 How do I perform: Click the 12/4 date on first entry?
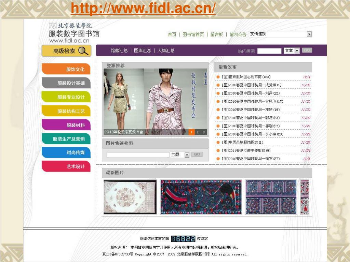click(307, 77)
